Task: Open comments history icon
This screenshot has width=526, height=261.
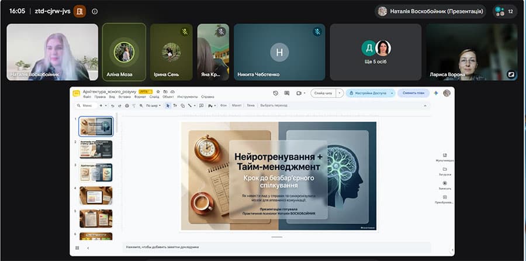Action: pyautogui.click(x=287, y=93)
